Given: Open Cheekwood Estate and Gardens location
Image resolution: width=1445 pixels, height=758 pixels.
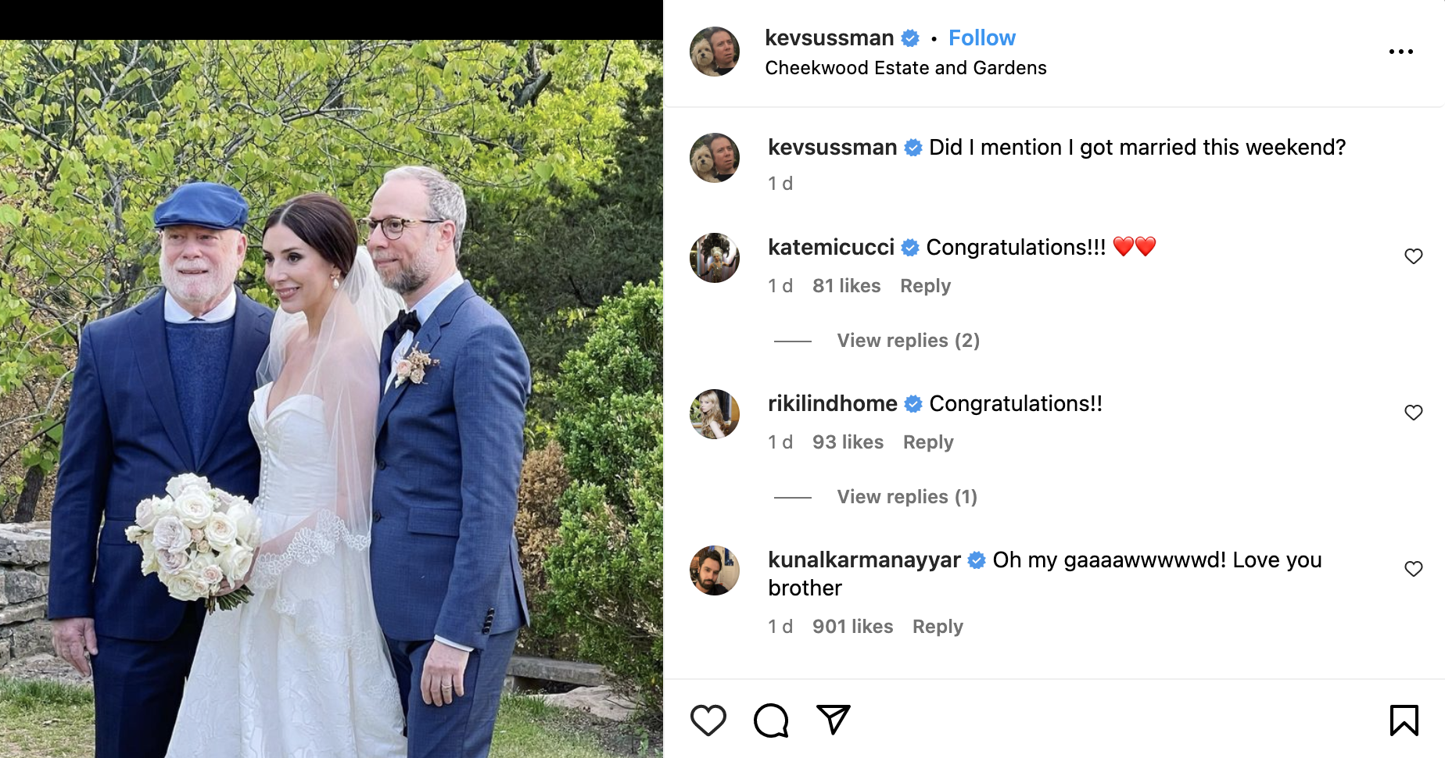Looking at the screenshot, I should click(x=905, y=68).
